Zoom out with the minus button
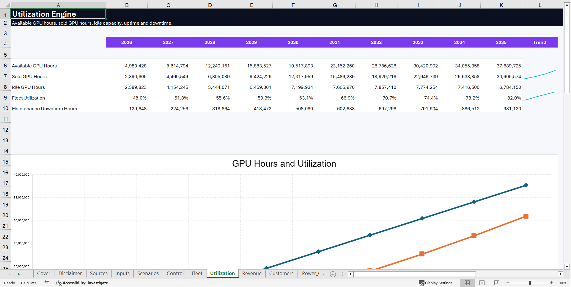 (508, 283)
